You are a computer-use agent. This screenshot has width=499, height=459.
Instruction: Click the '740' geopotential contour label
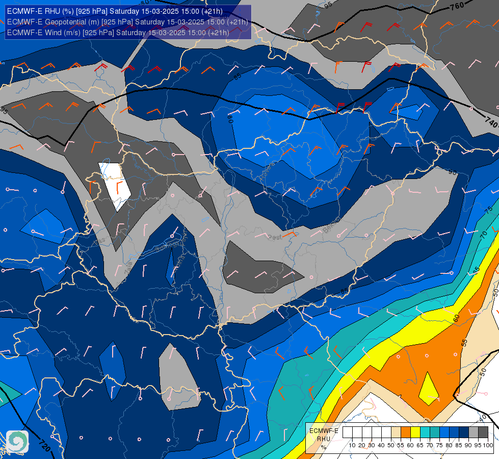[x=491, y=122]
